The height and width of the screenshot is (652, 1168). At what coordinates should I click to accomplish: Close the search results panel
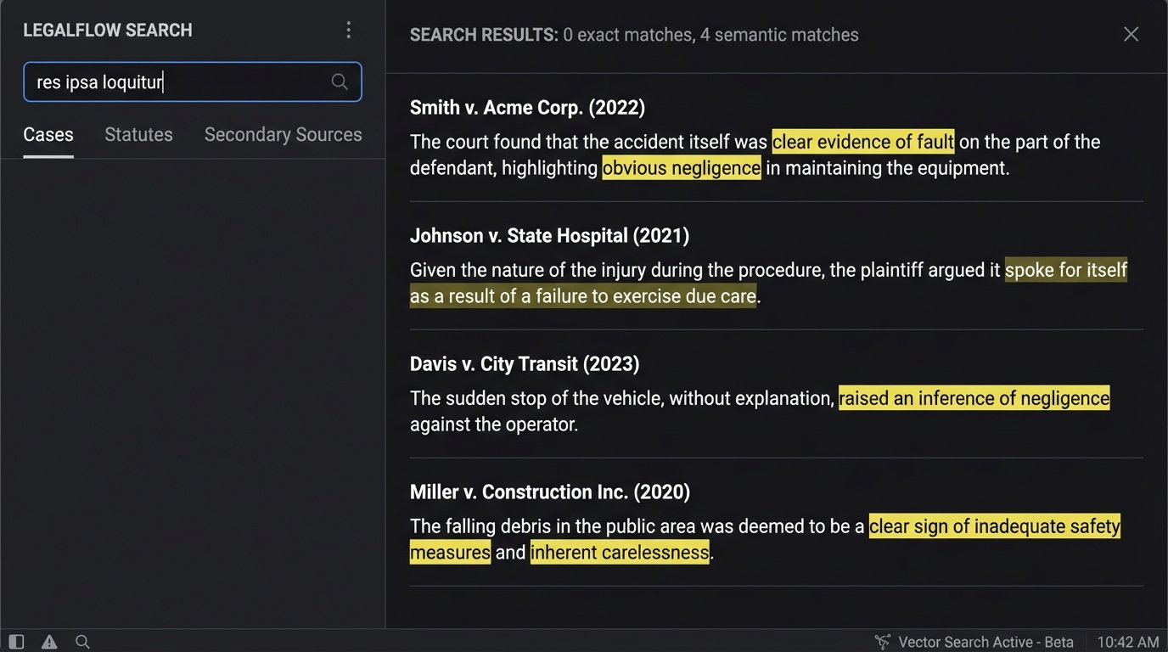click(1131, 34)
